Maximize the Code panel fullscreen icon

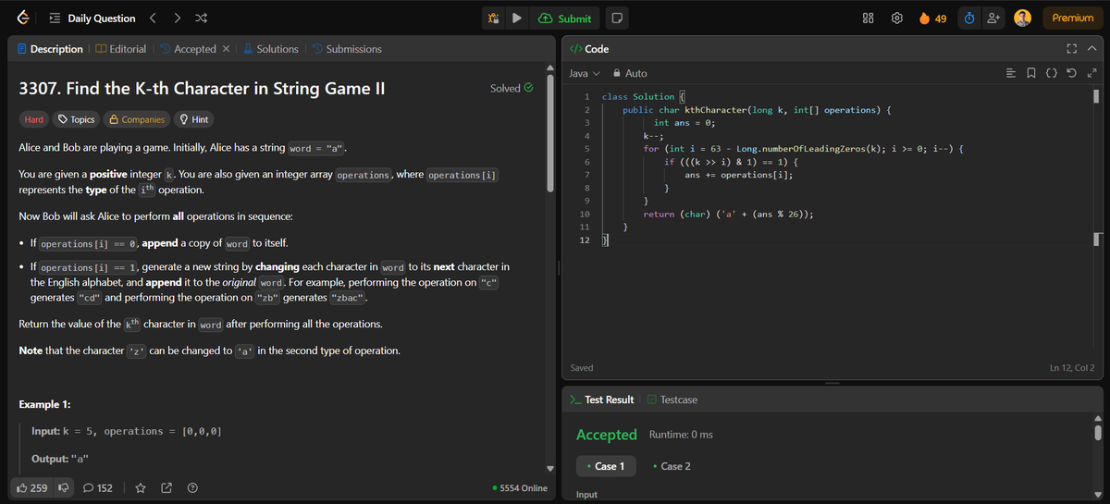tap(1073, 49)
